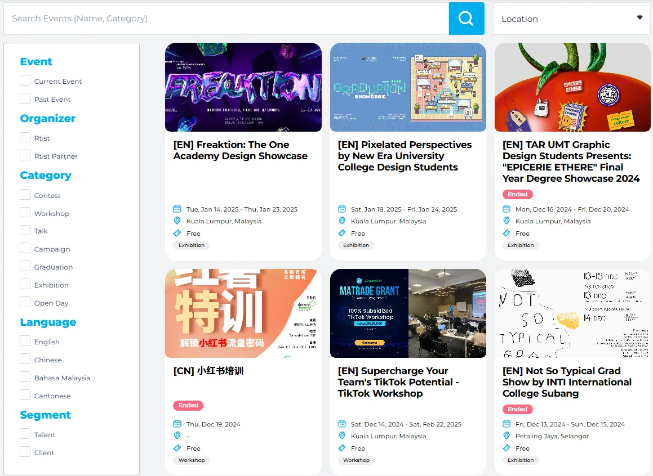
Task: Check the Talent segment filter
Action: (x=25, y=434)
